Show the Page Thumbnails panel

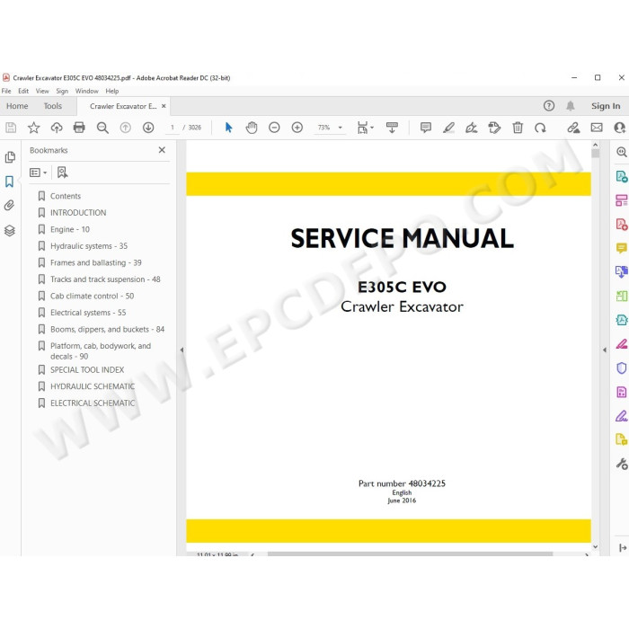[x=10, y=157]
